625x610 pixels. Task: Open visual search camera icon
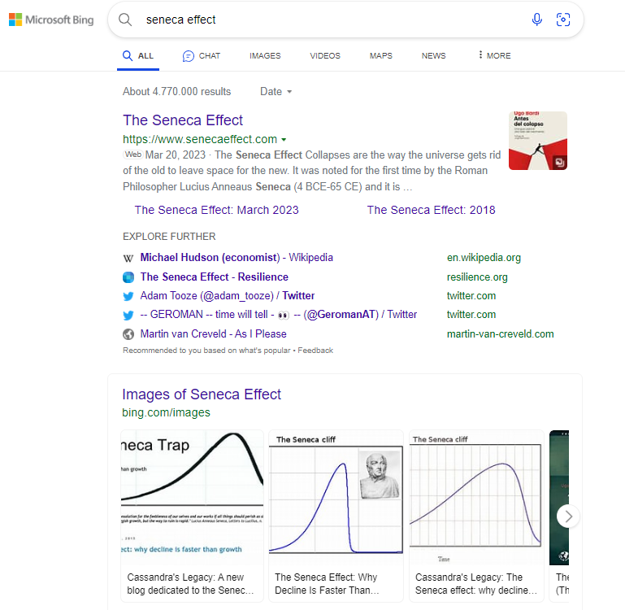coord(562,20)
